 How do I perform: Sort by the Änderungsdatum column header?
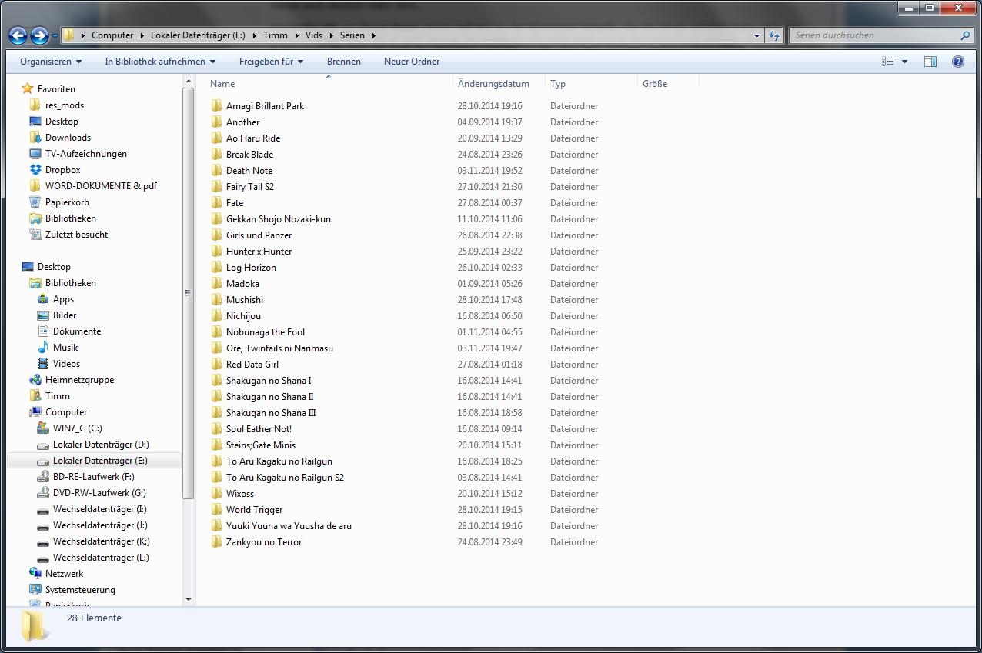click(499, 84)
